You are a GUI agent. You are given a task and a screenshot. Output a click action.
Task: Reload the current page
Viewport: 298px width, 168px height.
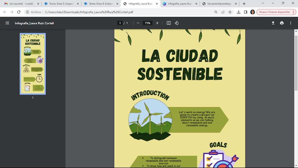19,12
